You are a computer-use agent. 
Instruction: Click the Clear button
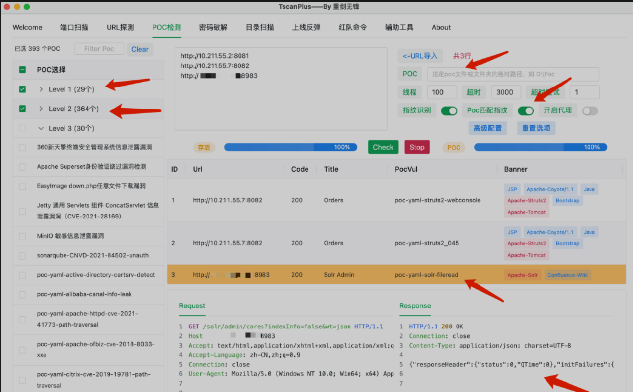point(140,49)
